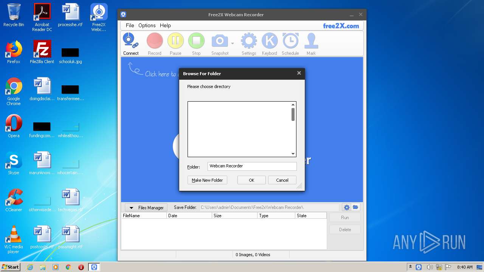Open postcosts.rtf desktop file
Viewport: 484px width, 272px height.
click(x=42, y=237)
